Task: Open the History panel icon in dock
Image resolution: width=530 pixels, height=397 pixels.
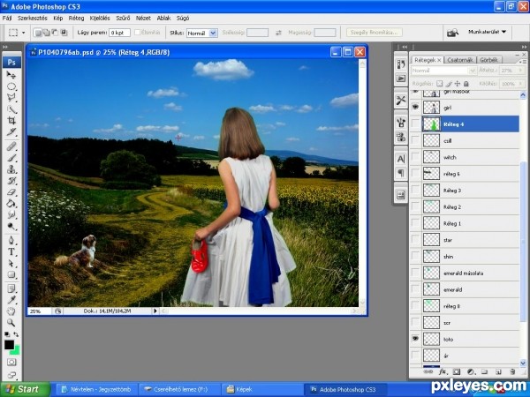Action: [401, 64]
